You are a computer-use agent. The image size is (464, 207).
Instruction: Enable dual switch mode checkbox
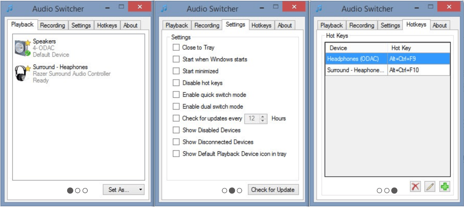pos(176,106)
